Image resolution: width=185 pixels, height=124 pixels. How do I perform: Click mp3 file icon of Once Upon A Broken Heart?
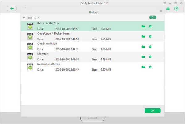(30, 36)
